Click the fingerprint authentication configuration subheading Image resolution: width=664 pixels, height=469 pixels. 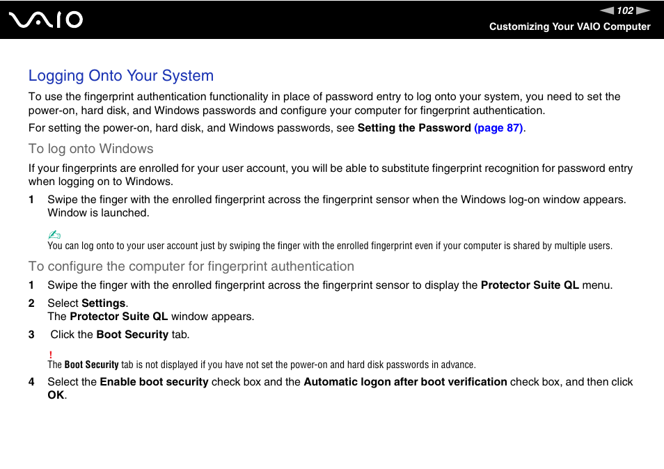point(191,267)
